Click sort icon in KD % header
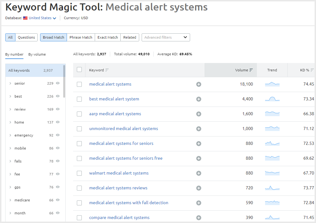The height and width of the screenshot is (223, 316). 312,70
